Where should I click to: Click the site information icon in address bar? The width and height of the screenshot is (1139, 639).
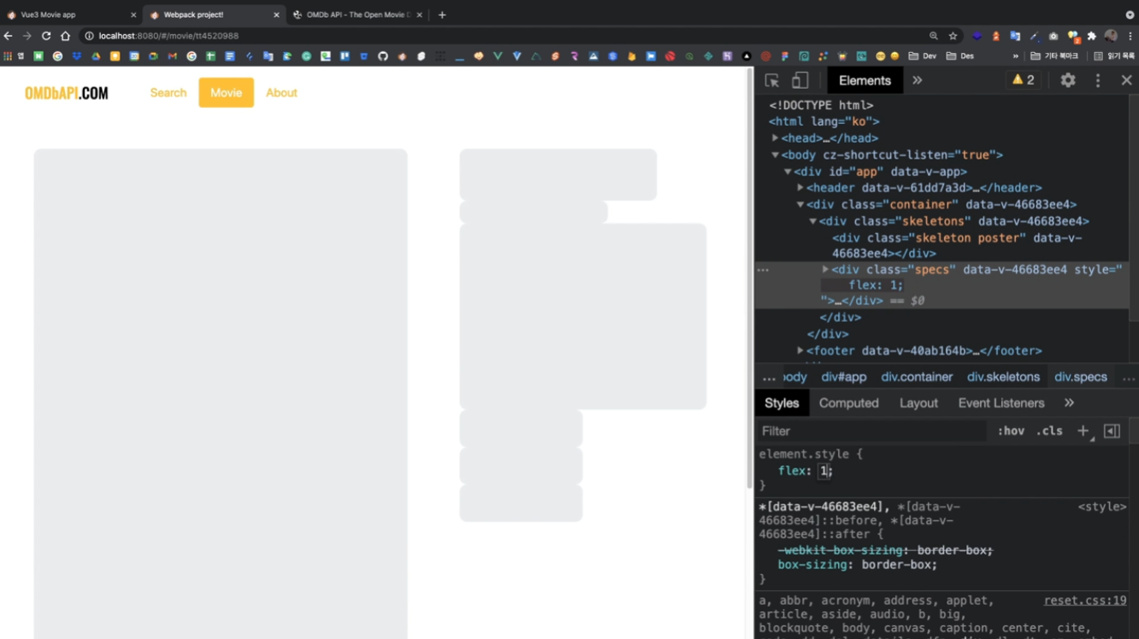[89, 36]
